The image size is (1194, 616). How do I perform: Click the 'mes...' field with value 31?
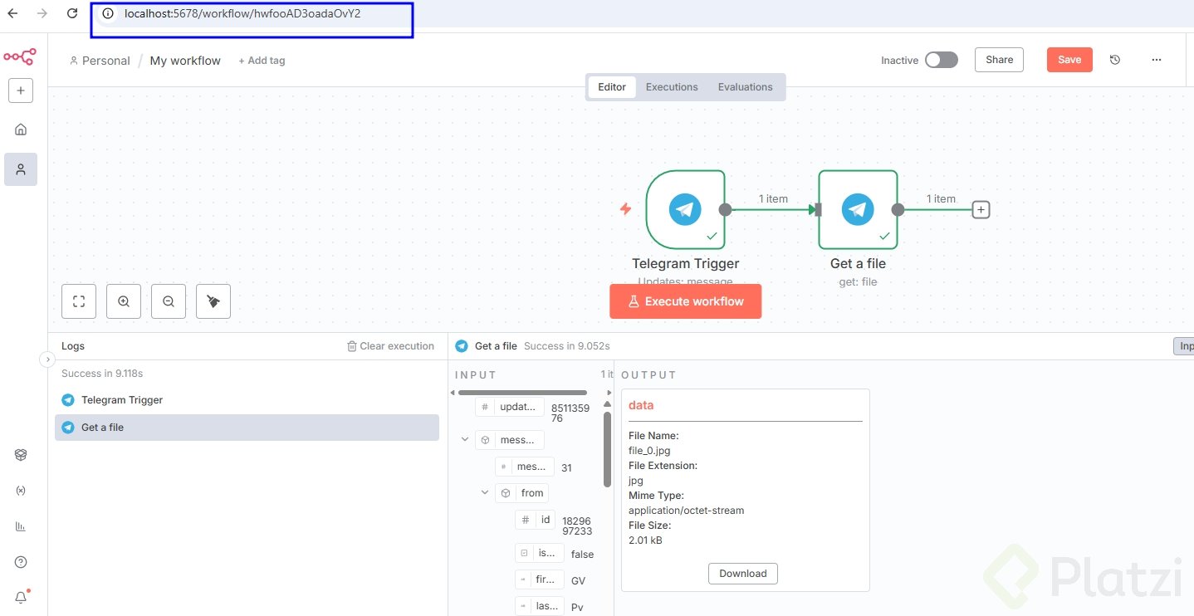[x=525, y=467]
